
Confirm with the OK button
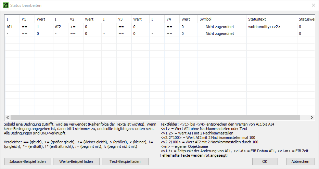click(265, 161)
